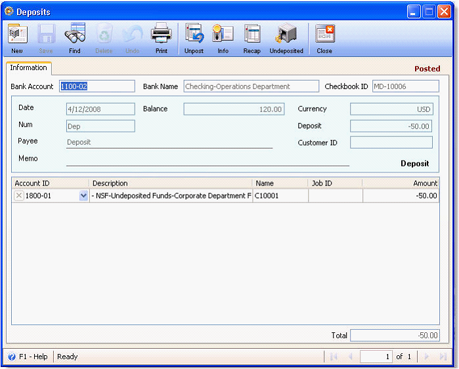Select the Information tab
This screenshot has width=459, height=369.
[29, 68]
